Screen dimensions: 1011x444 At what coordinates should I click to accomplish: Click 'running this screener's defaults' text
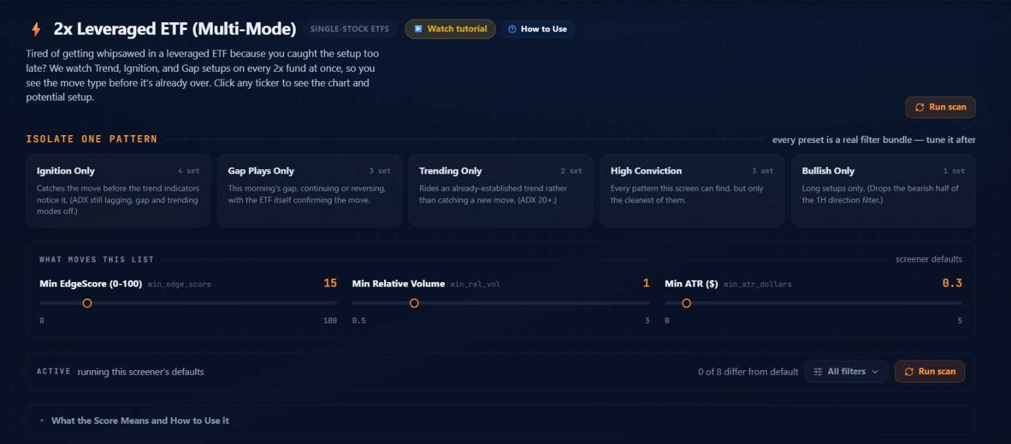tap(140, 372)
